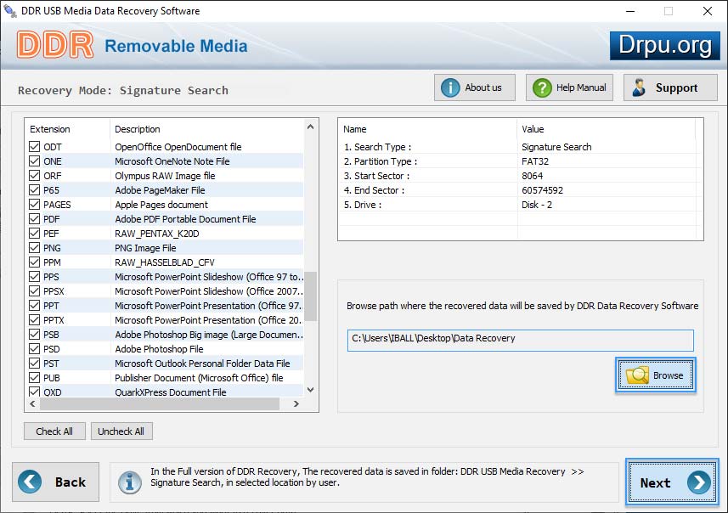728x513 pixels.
Task: Proceed with the Next button
Action: [x=672, y=482]
